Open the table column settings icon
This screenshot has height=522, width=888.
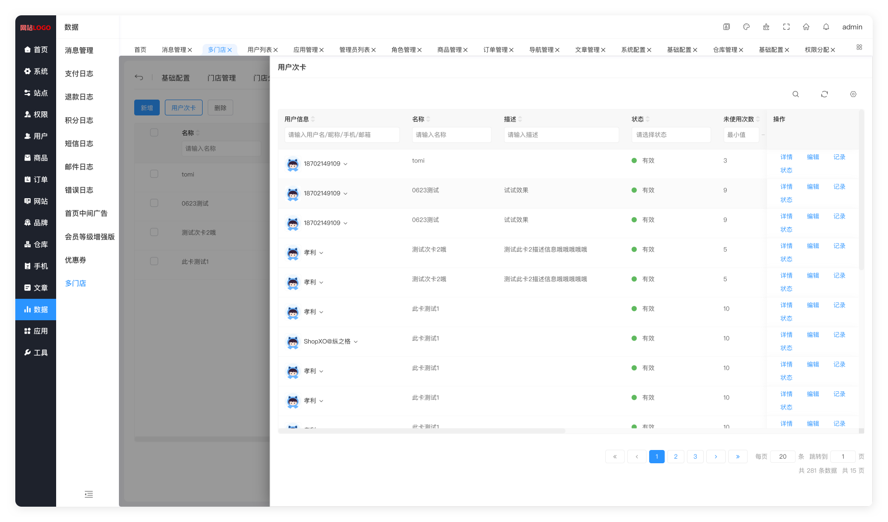pos(853,94)
